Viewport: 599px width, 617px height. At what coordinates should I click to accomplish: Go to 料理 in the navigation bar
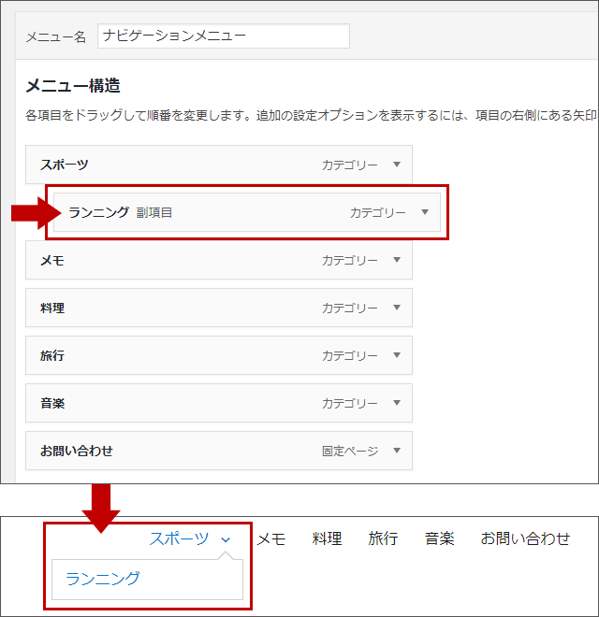[x=327, y=538]
